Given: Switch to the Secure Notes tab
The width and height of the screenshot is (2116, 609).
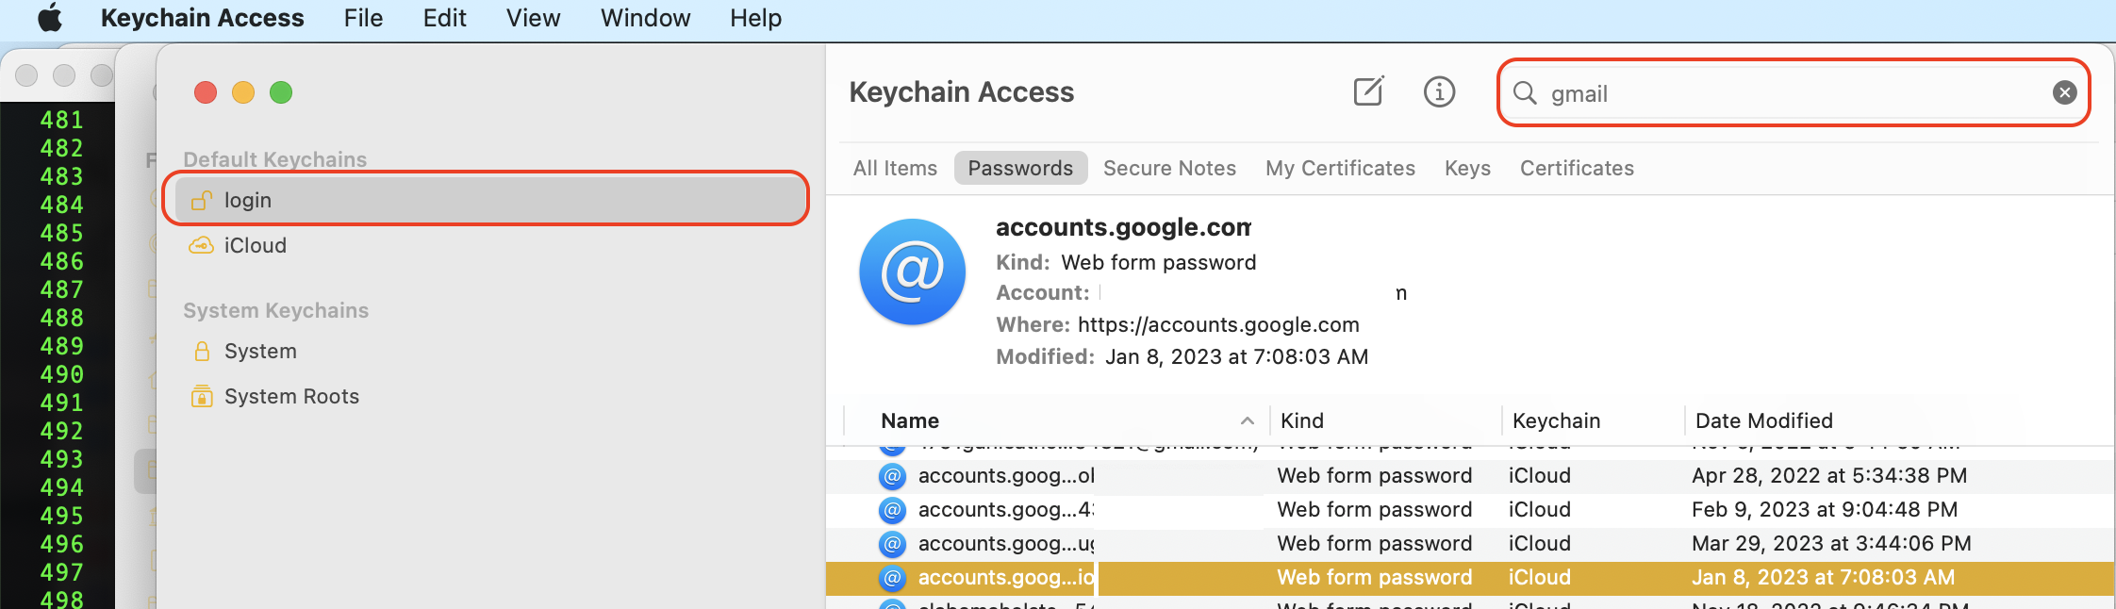Looking at the screenshot, I should click(x=1169, y=168).
